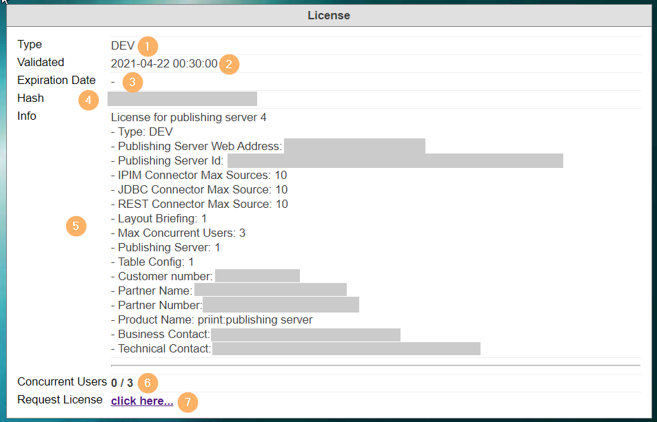657x422 pixels.
Task: Click the redacted Publishing Server Web Address
Action: 354,146
